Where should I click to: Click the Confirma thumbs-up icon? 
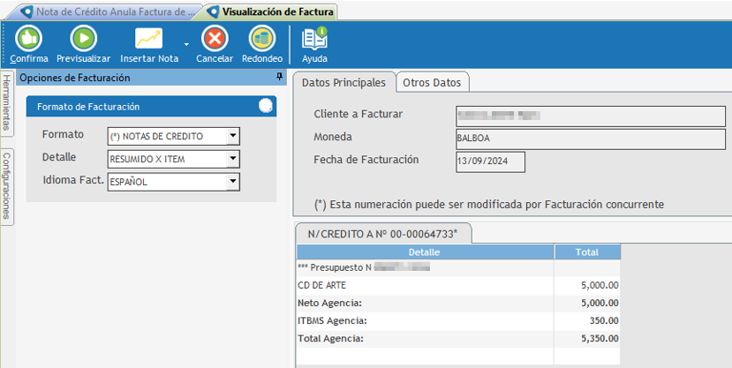28,39
